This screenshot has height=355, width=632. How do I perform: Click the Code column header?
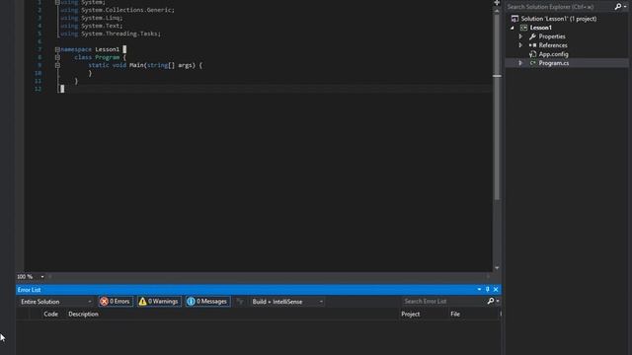pyautogui.click(x=50, y=314)
